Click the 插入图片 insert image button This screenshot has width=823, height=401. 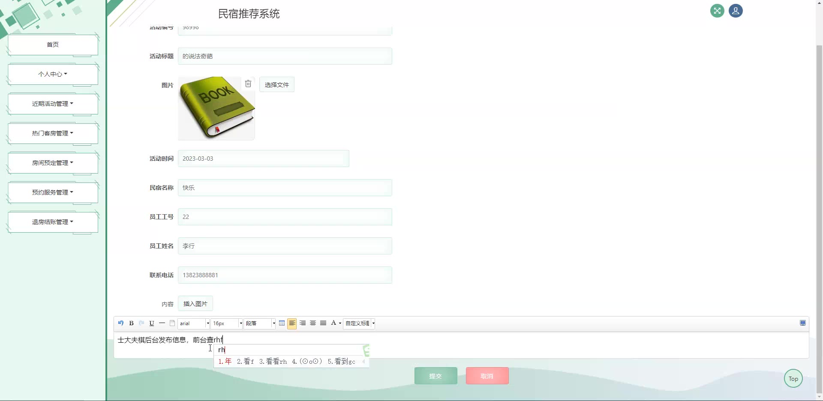[x=195, y=303]
